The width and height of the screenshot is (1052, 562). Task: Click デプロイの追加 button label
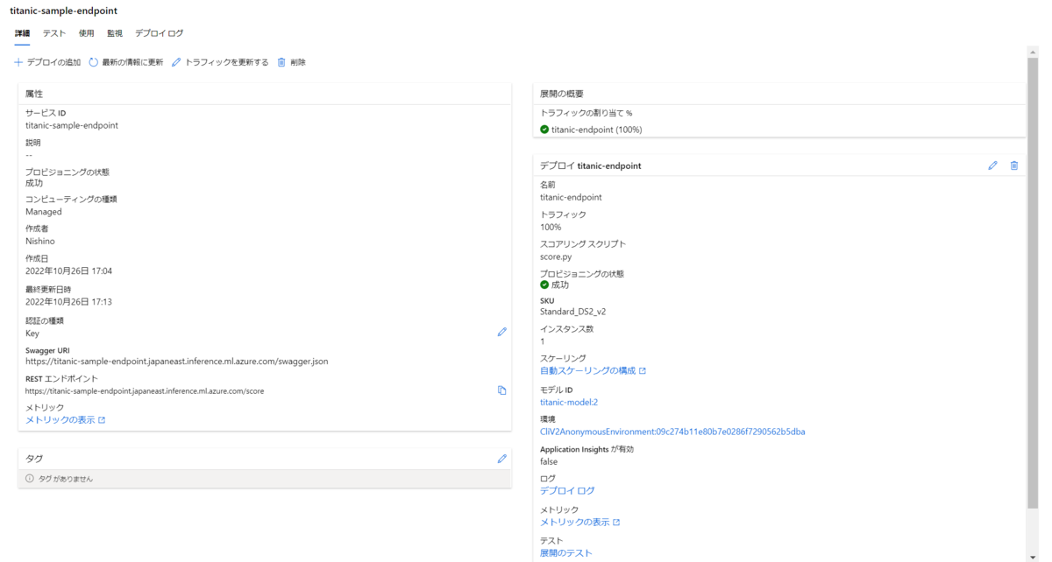[x=54, y=62]
